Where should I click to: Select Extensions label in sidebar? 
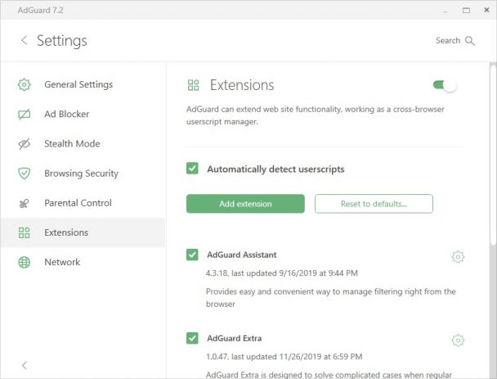click(66, 232)
